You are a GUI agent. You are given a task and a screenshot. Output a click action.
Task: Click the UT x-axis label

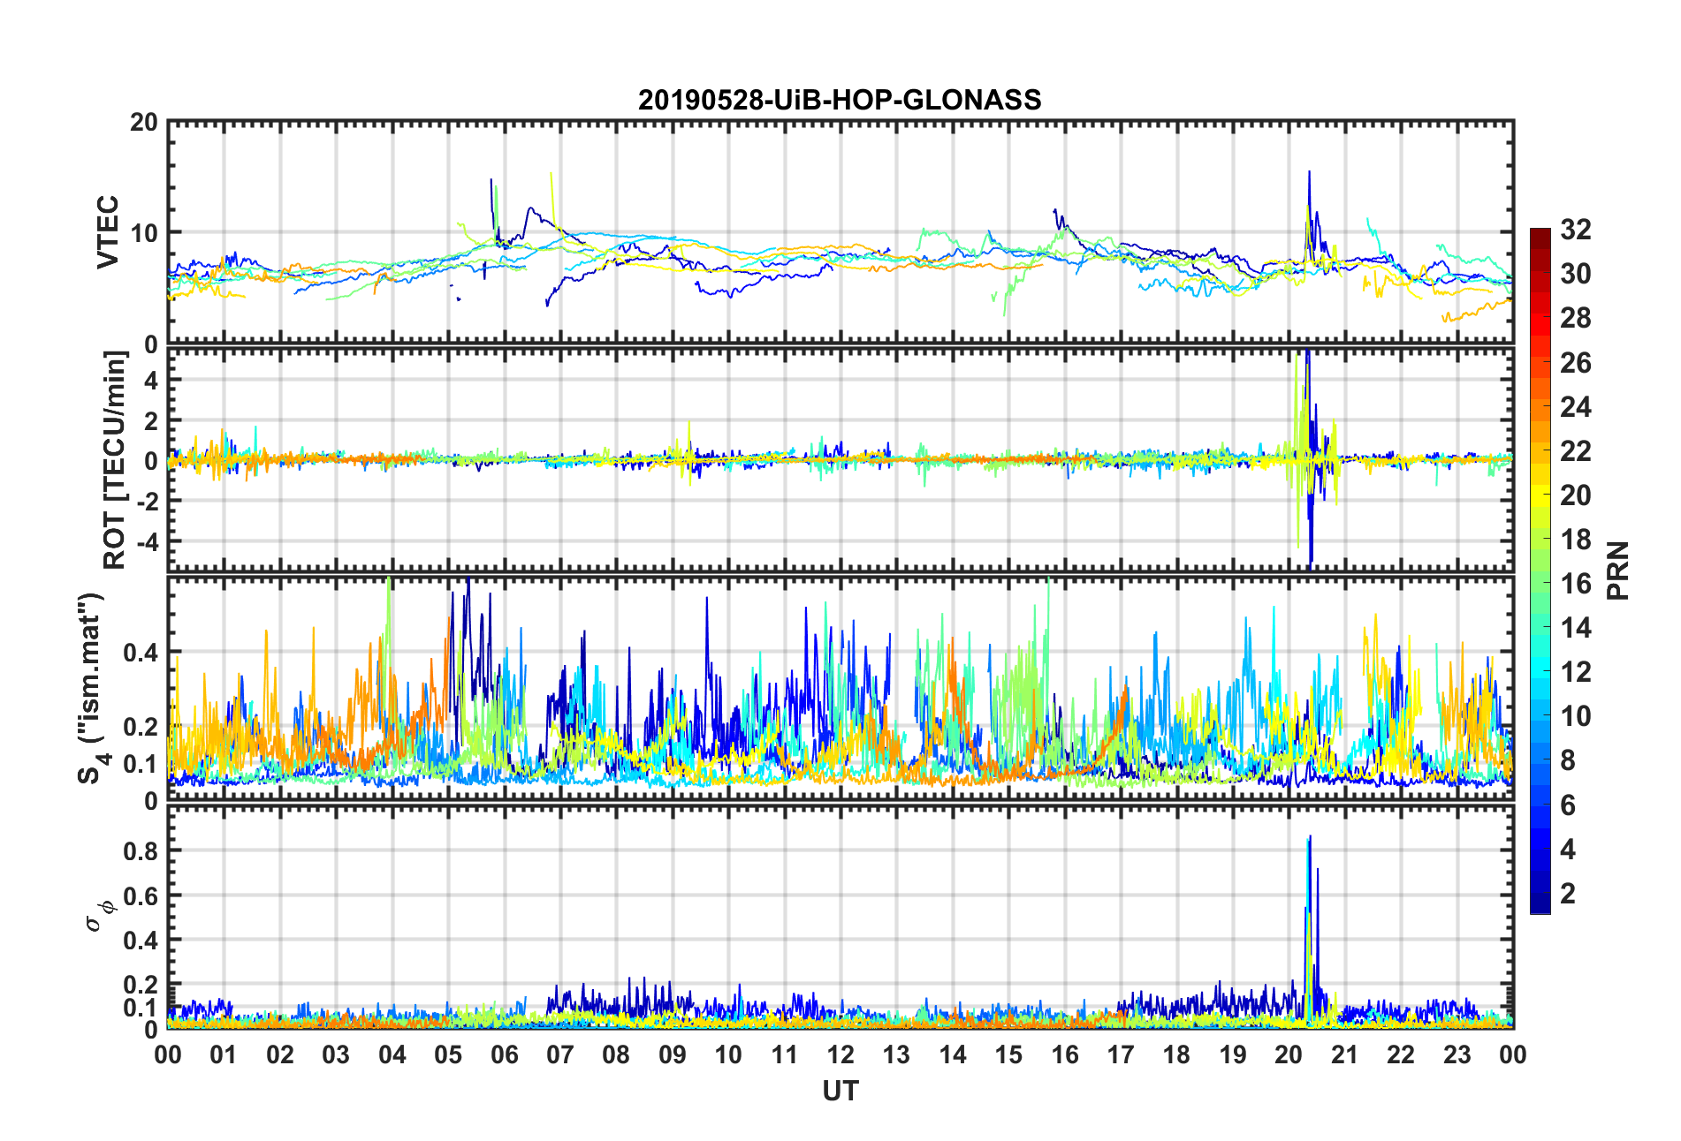(x=840, y=1092)
